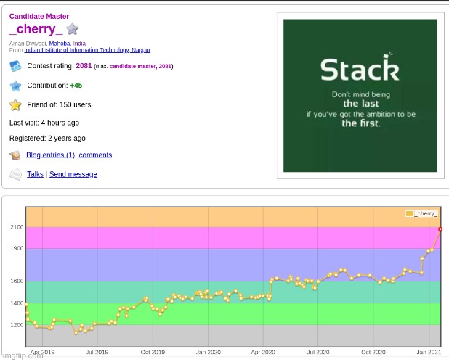Click the Contest rating chart icon
Screen dimensions: 449x362
15,66
